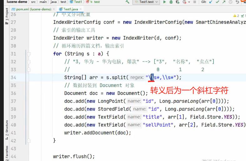
Task: Click SmartChineseAnalyzer class name in code
Action: (x=221, y=22)
